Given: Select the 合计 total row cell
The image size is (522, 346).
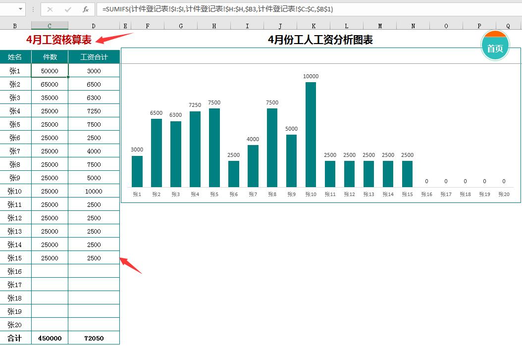Looking at the screenshot, I should tap(16, 338).
